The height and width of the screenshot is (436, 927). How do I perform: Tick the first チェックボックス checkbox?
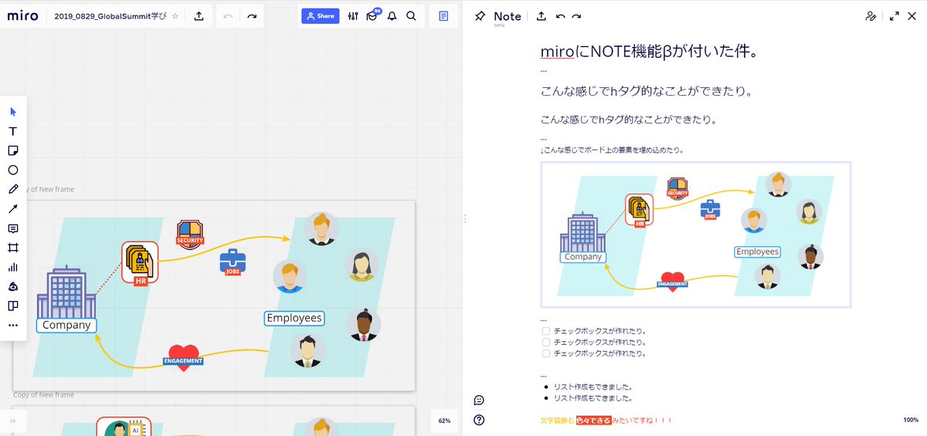(x=546, y=330)
